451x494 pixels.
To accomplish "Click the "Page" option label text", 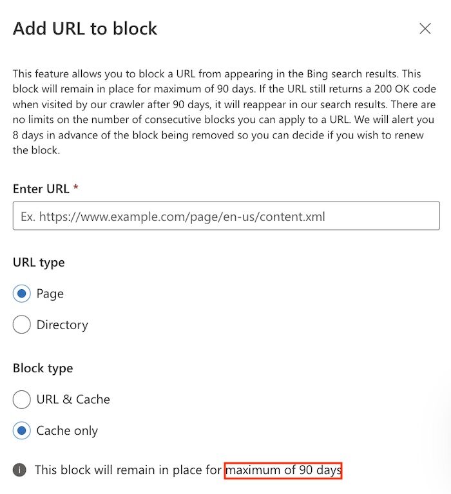I will [50, 294].
